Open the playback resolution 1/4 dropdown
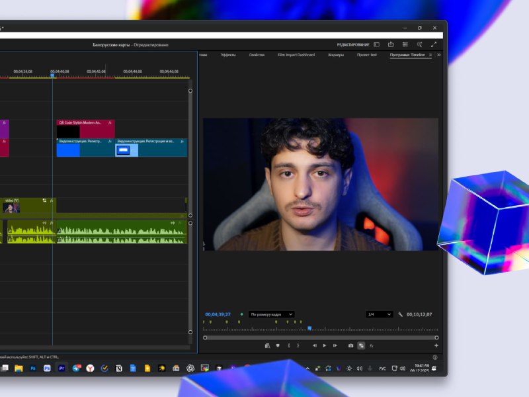The image size is (529, 397). click(380, 314)
